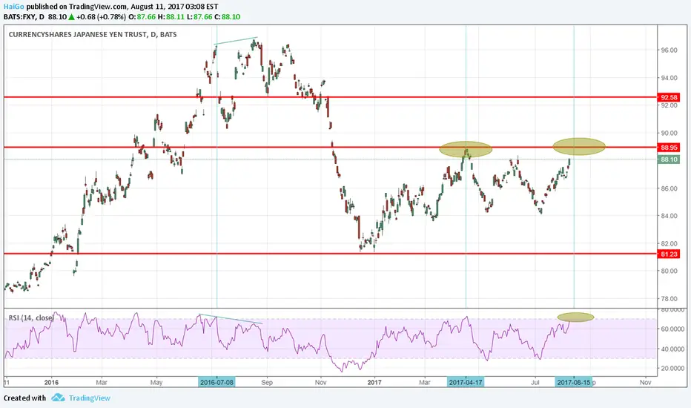
Task: Click the TradingView cloud logo icon
Action: (x=58, y=398)
